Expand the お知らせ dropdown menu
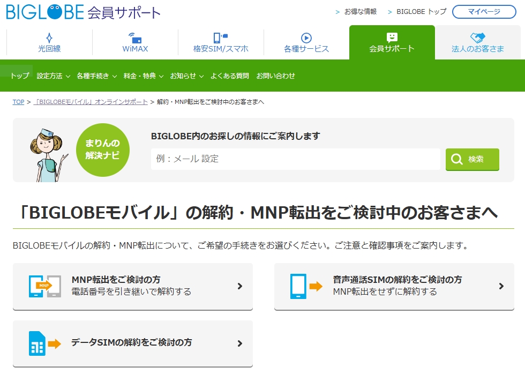 pos(187,76)
